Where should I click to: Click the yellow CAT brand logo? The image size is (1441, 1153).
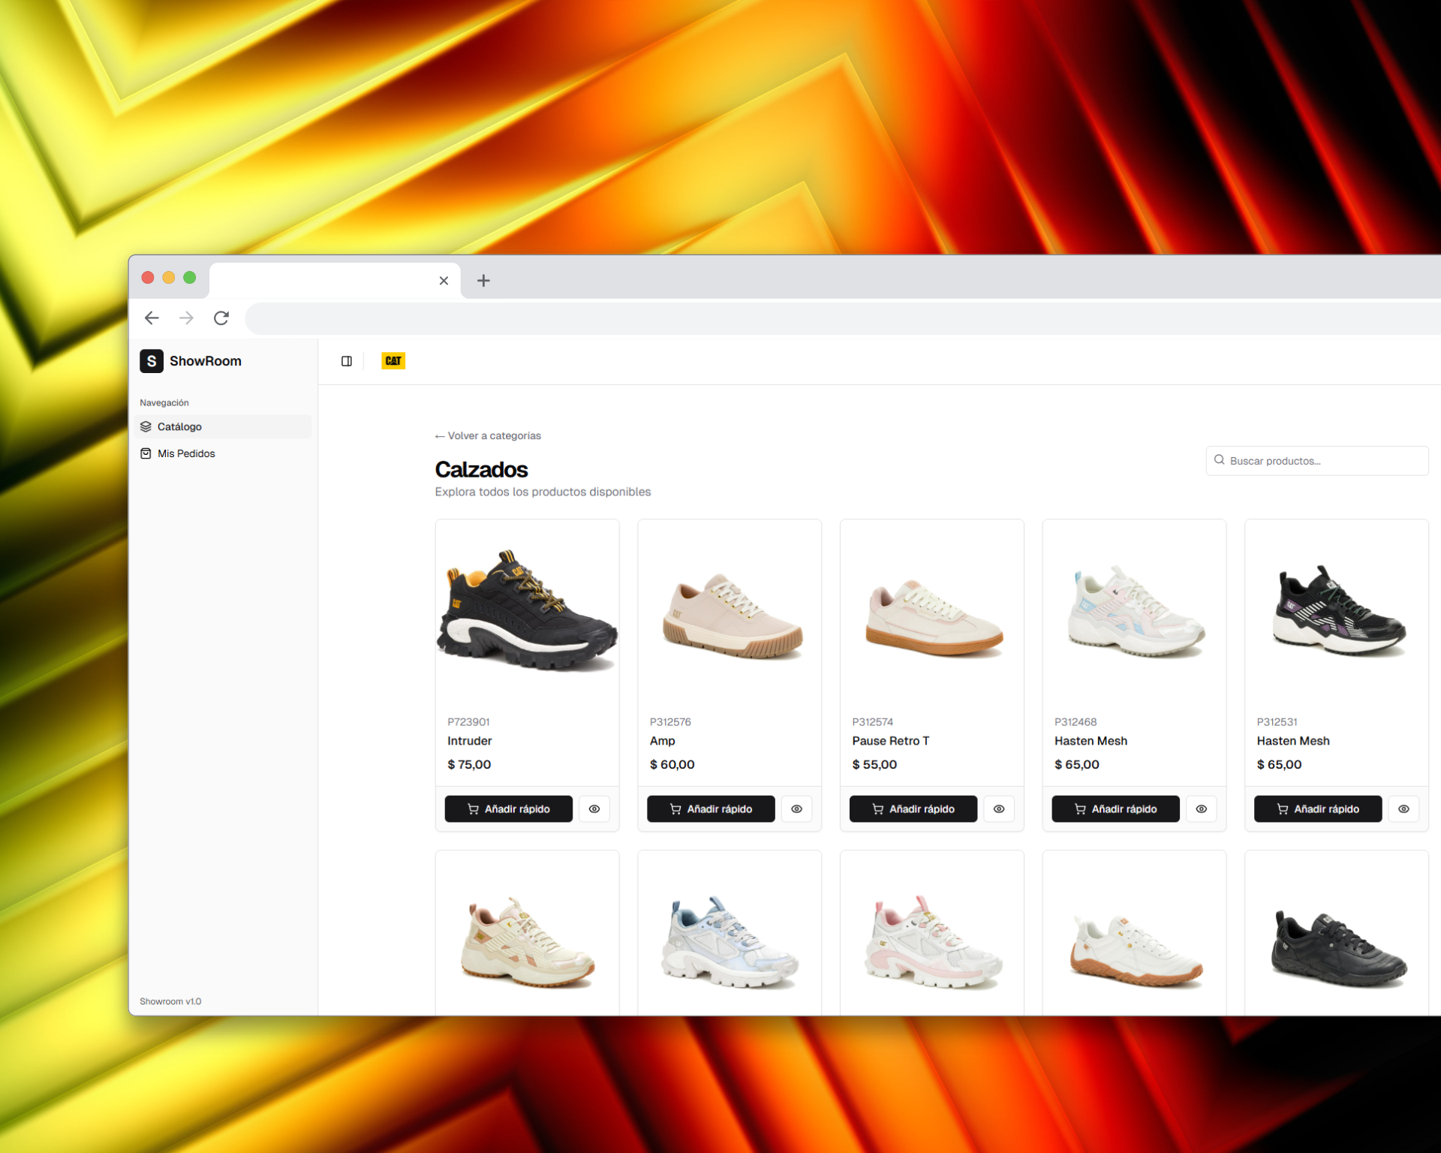point(393,361)
